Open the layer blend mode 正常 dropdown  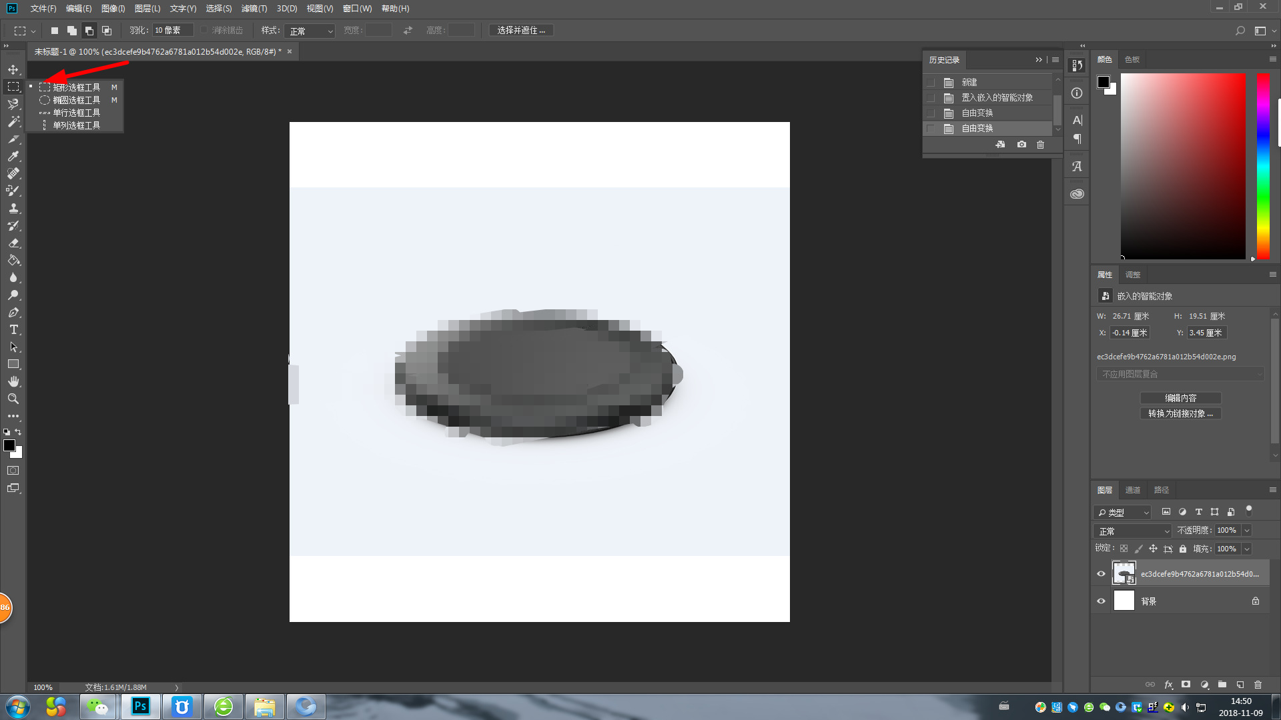click(1132, 531)
